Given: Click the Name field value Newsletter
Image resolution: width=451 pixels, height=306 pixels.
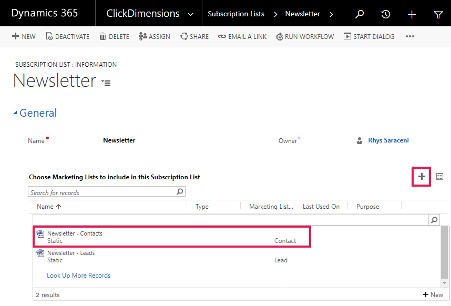Looking at the screenshot, I should [119, 140].
